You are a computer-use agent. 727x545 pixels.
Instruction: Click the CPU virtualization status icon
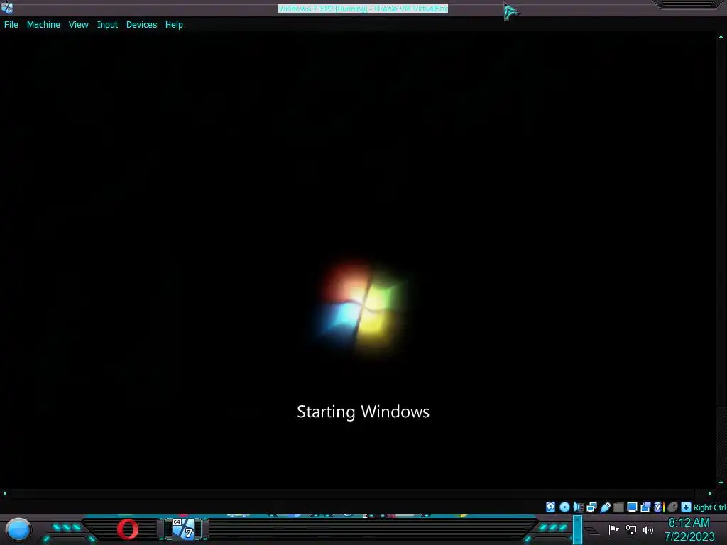659,507
